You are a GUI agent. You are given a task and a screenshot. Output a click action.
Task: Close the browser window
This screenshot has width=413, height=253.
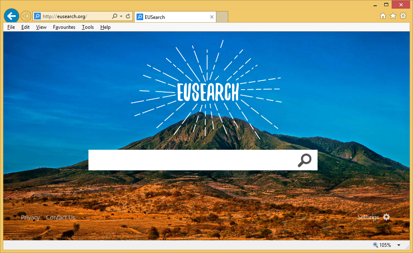[x=401, y=5]
